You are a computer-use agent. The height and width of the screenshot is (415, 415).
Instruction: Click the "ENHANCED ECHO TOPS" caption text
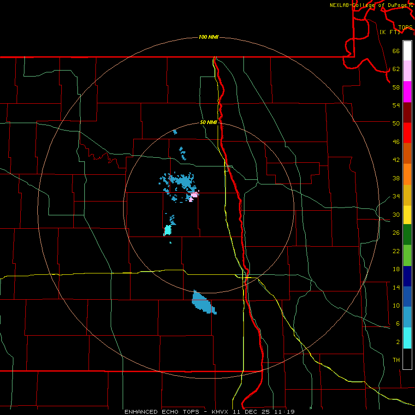pyautogui.click(x=162, y=412)
